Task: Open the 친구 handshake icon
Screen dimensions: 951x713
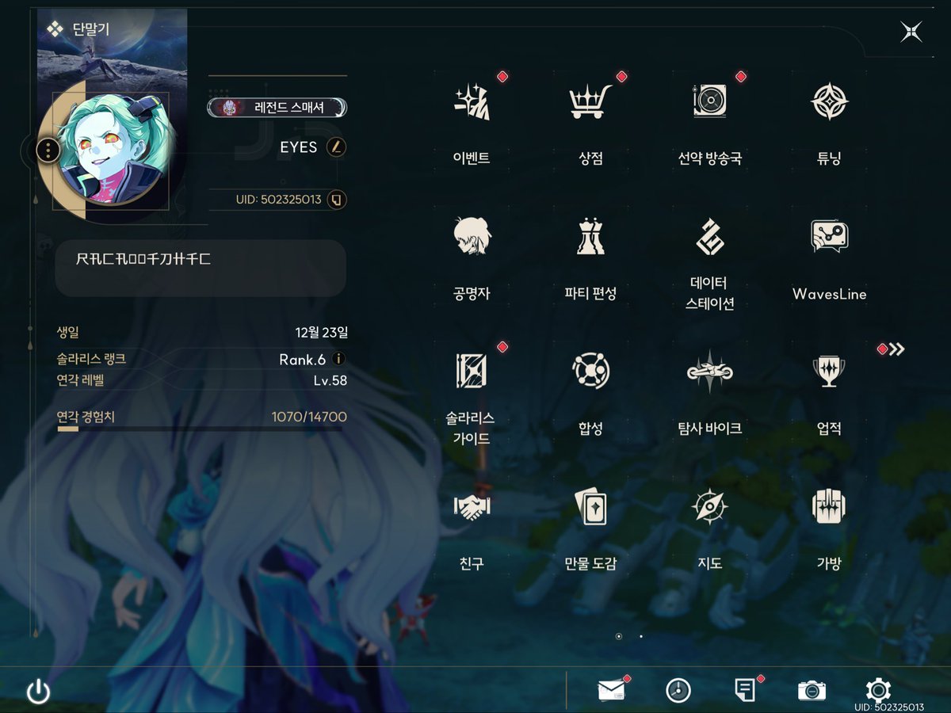Action: pos(472,506)
